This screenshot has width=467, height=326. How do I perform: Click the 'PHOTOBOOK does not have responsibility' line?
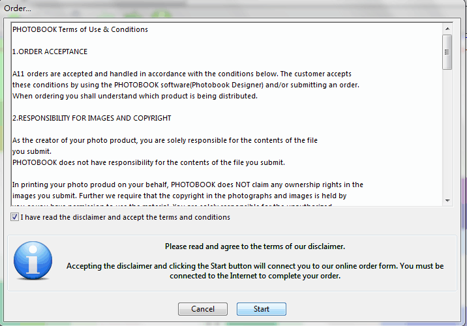[x=149, y=162]
